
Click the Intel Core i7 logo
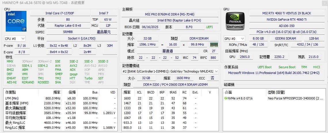[x=16, y=21]
